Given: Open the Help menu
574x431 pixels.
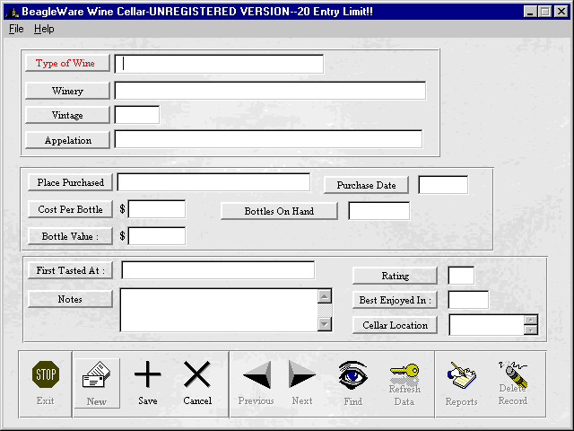Looking at the screenshot, I should 44,29.
